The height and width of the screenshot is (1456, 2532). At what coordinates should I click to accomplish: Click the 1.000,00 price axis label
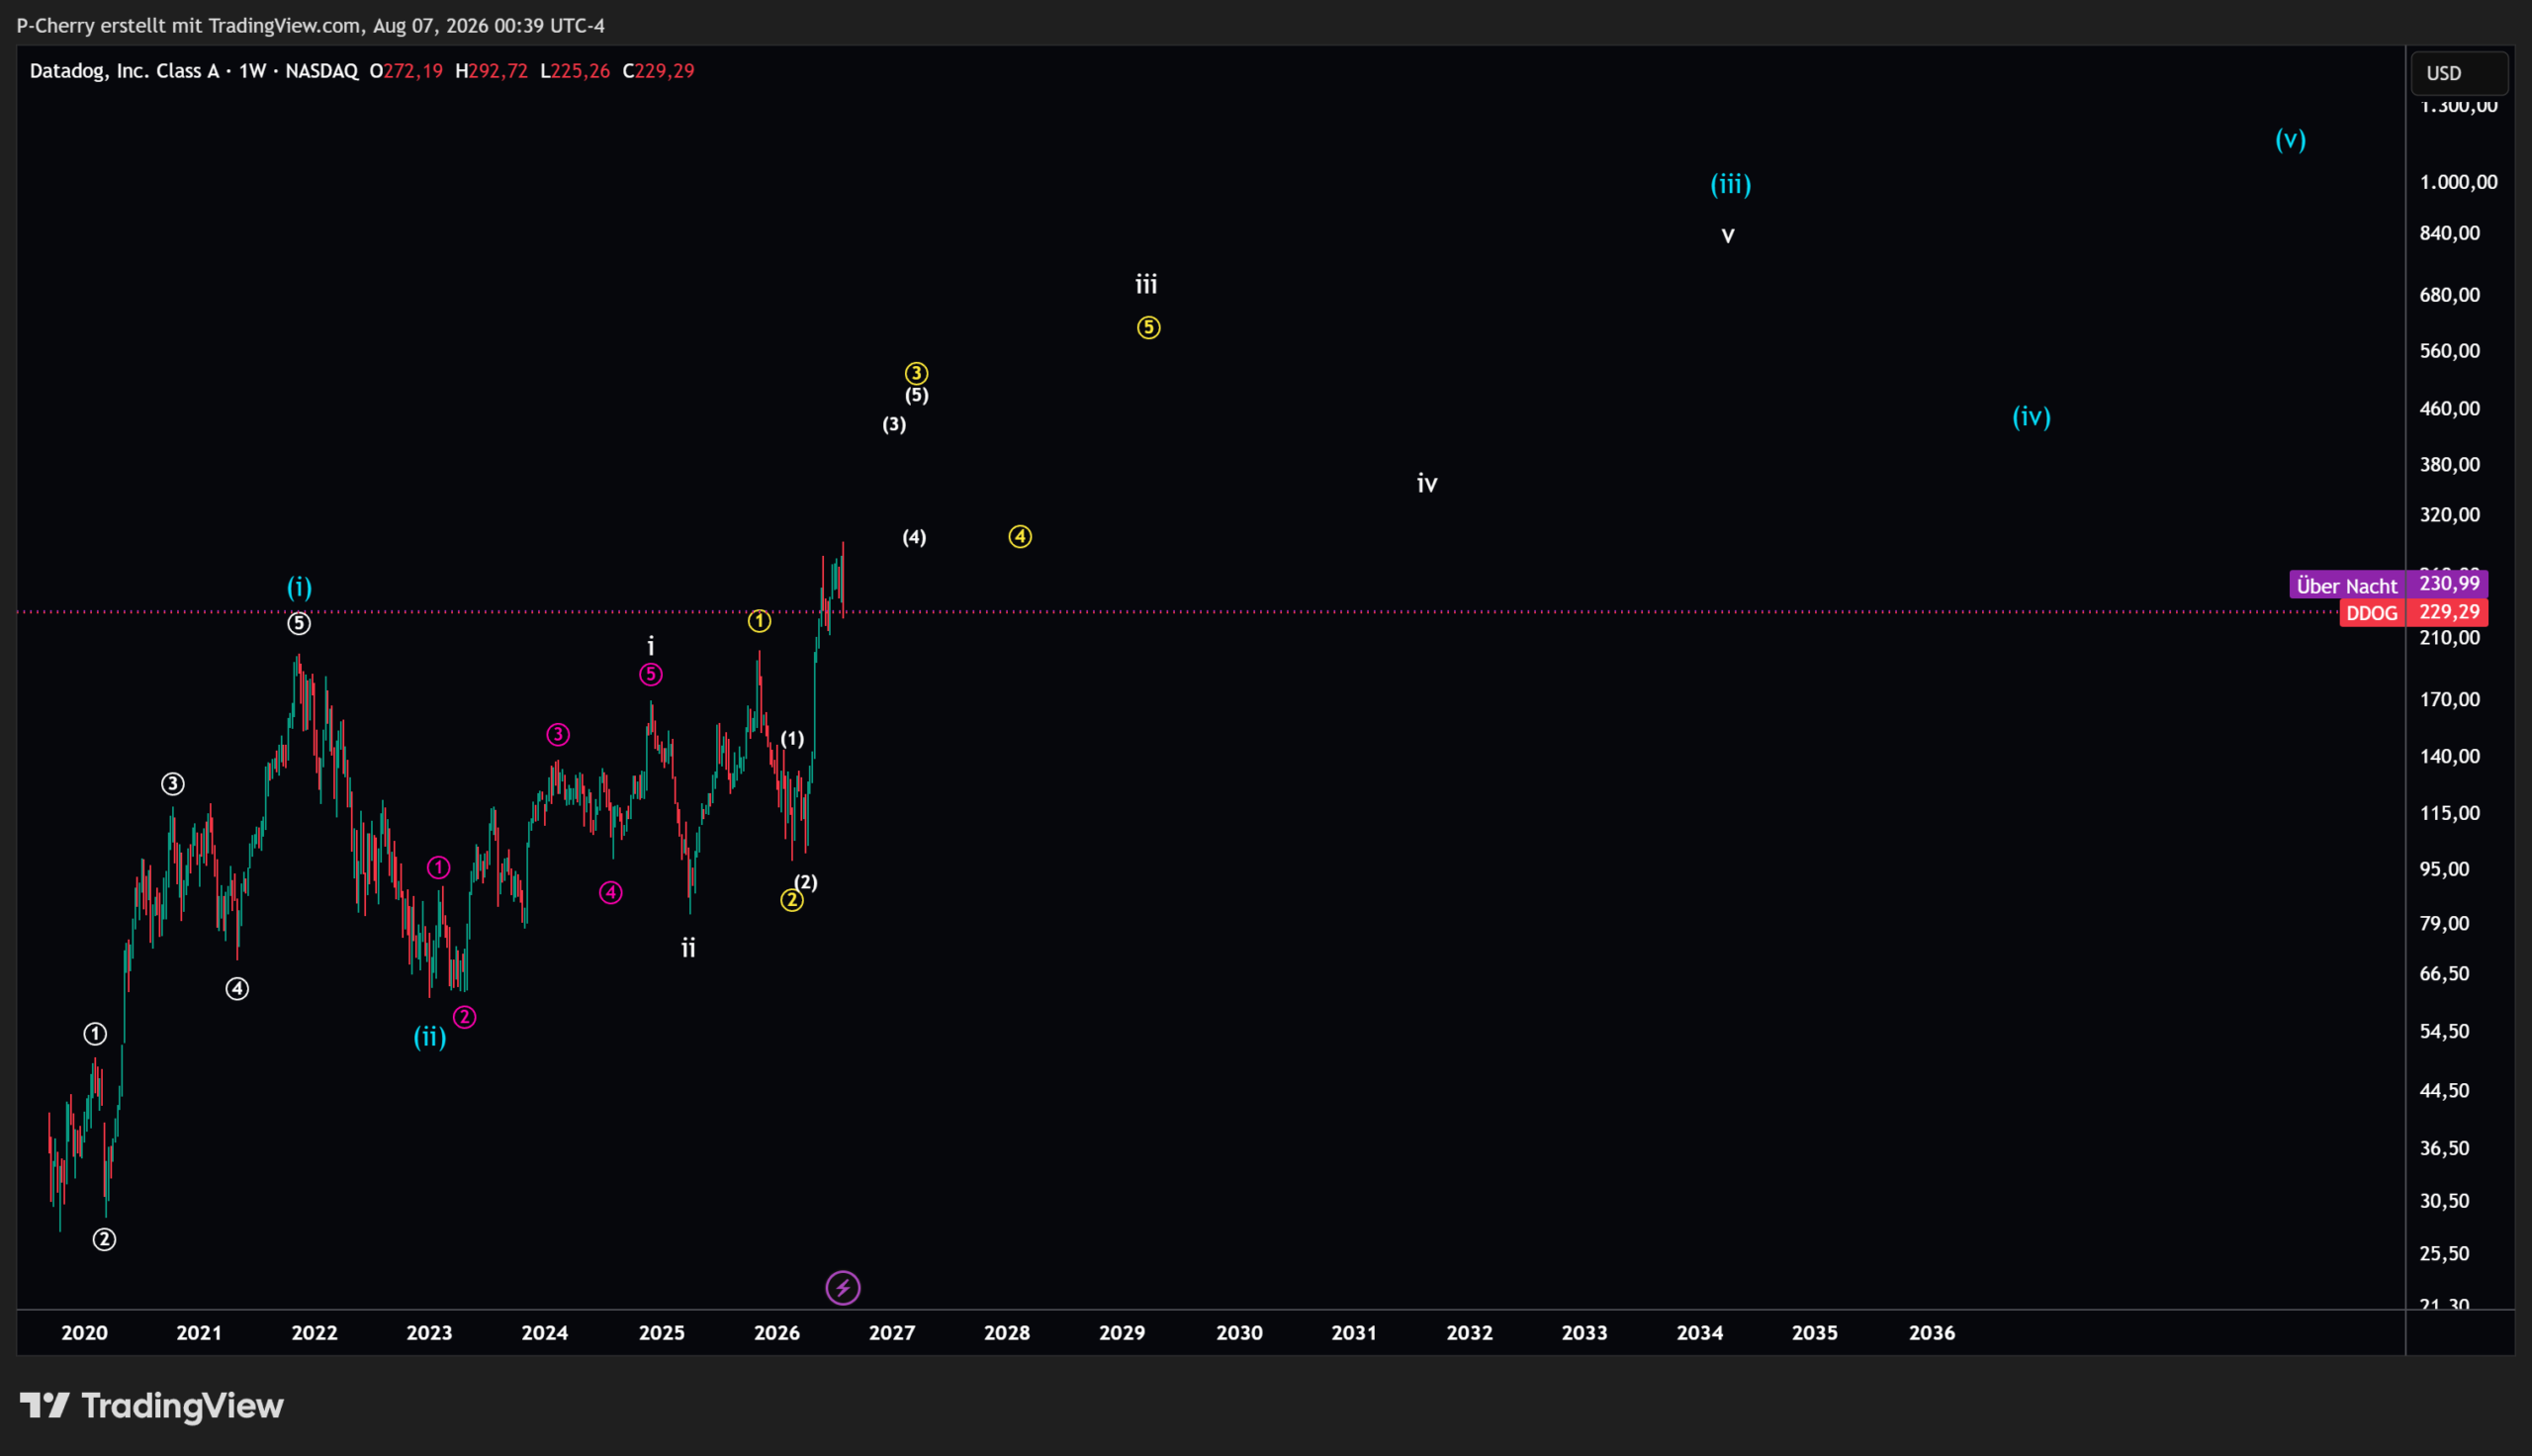point(2459,182)
